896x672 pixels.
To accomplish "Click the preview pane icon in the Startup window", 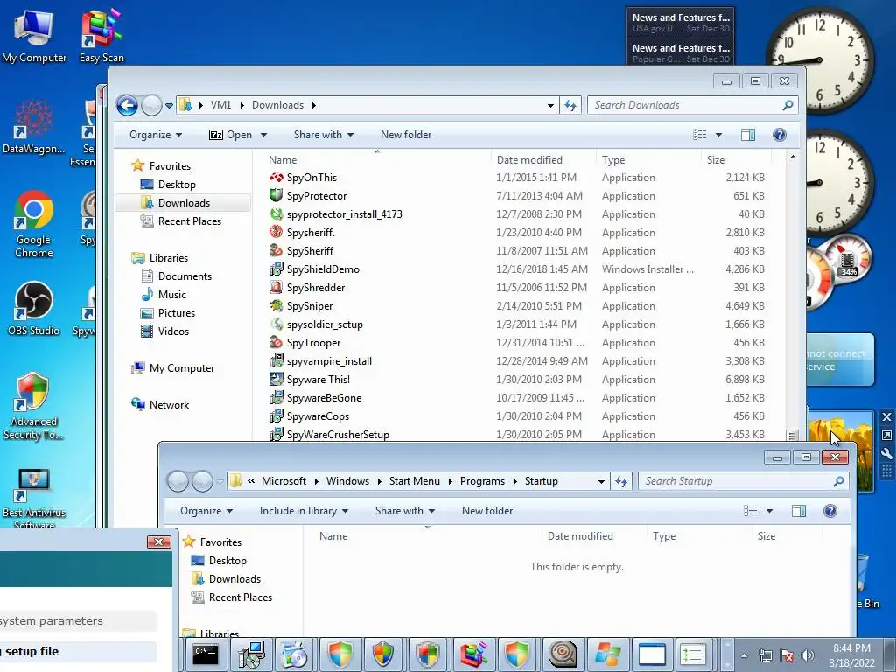I will [x=798, y=511].
